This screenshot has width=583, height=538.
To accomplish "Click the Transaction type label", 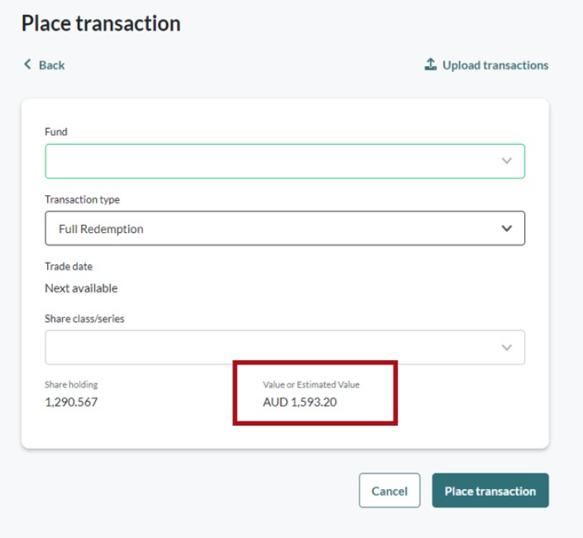I will pos(82,199).
